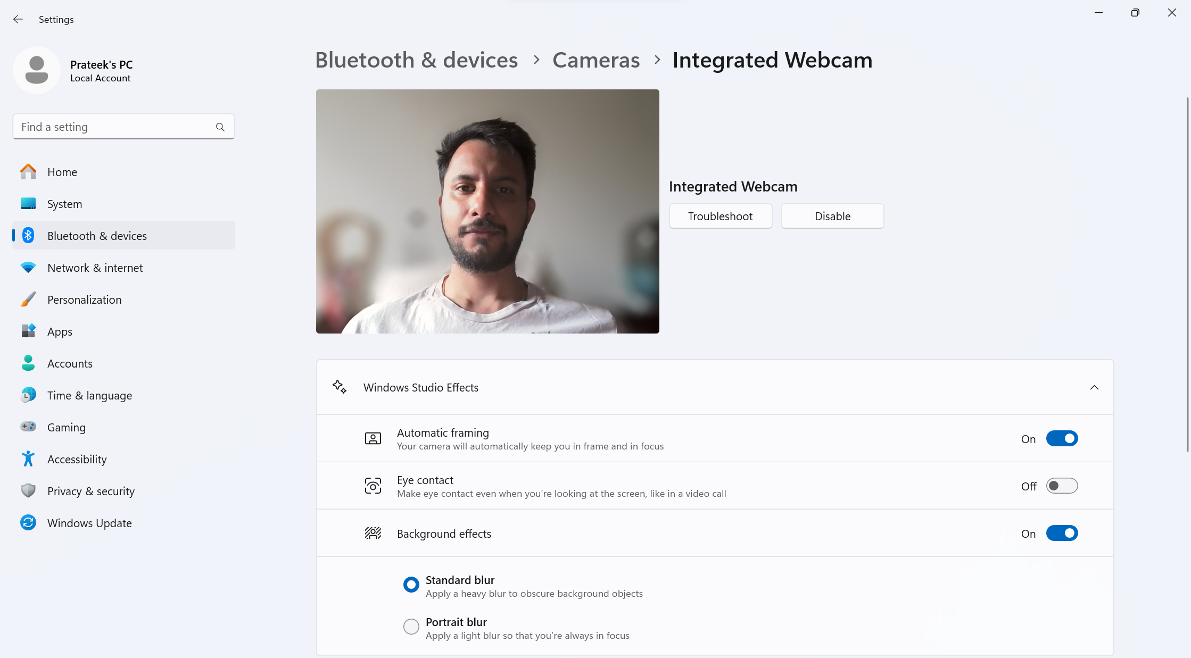Click the Find a setting search box
The image size is (1191, 658).
pyautogui.click(x=123, y=127)
